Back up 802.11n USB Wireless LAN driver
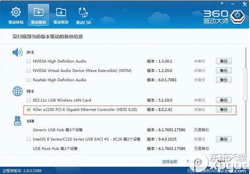The image size is (250, 174). pos(224,100)
